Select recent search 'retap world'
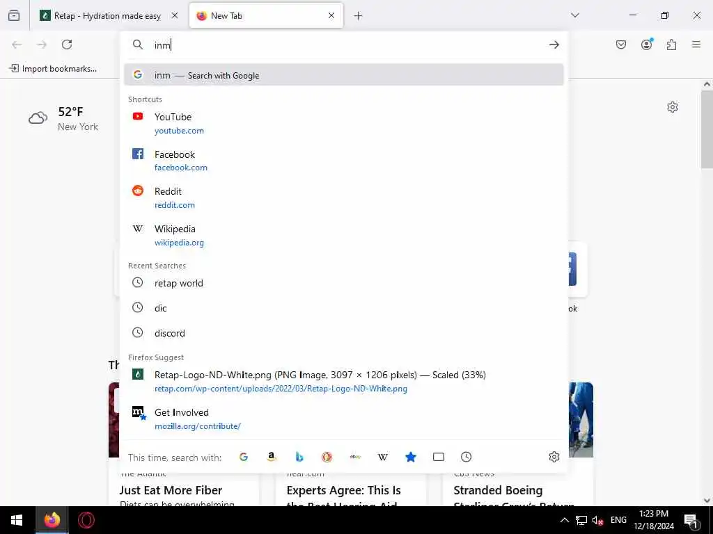This screenshot has height=534, width=713. (344, 283)
